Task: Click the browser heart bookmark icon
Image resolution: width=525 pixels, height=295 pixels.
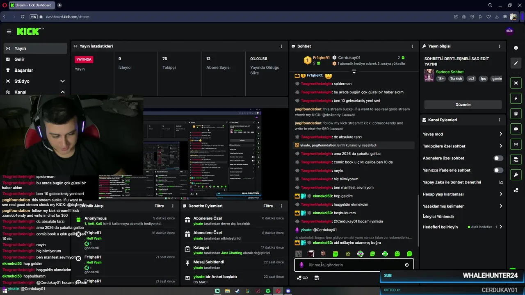Action: tap(488, 17)
